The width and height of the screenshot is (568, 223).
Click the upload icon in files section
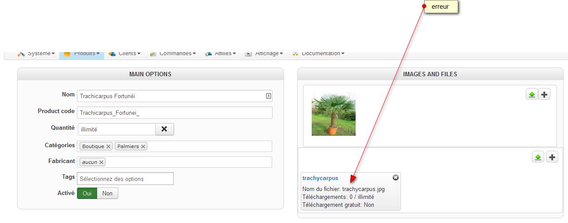pos(538,157)
